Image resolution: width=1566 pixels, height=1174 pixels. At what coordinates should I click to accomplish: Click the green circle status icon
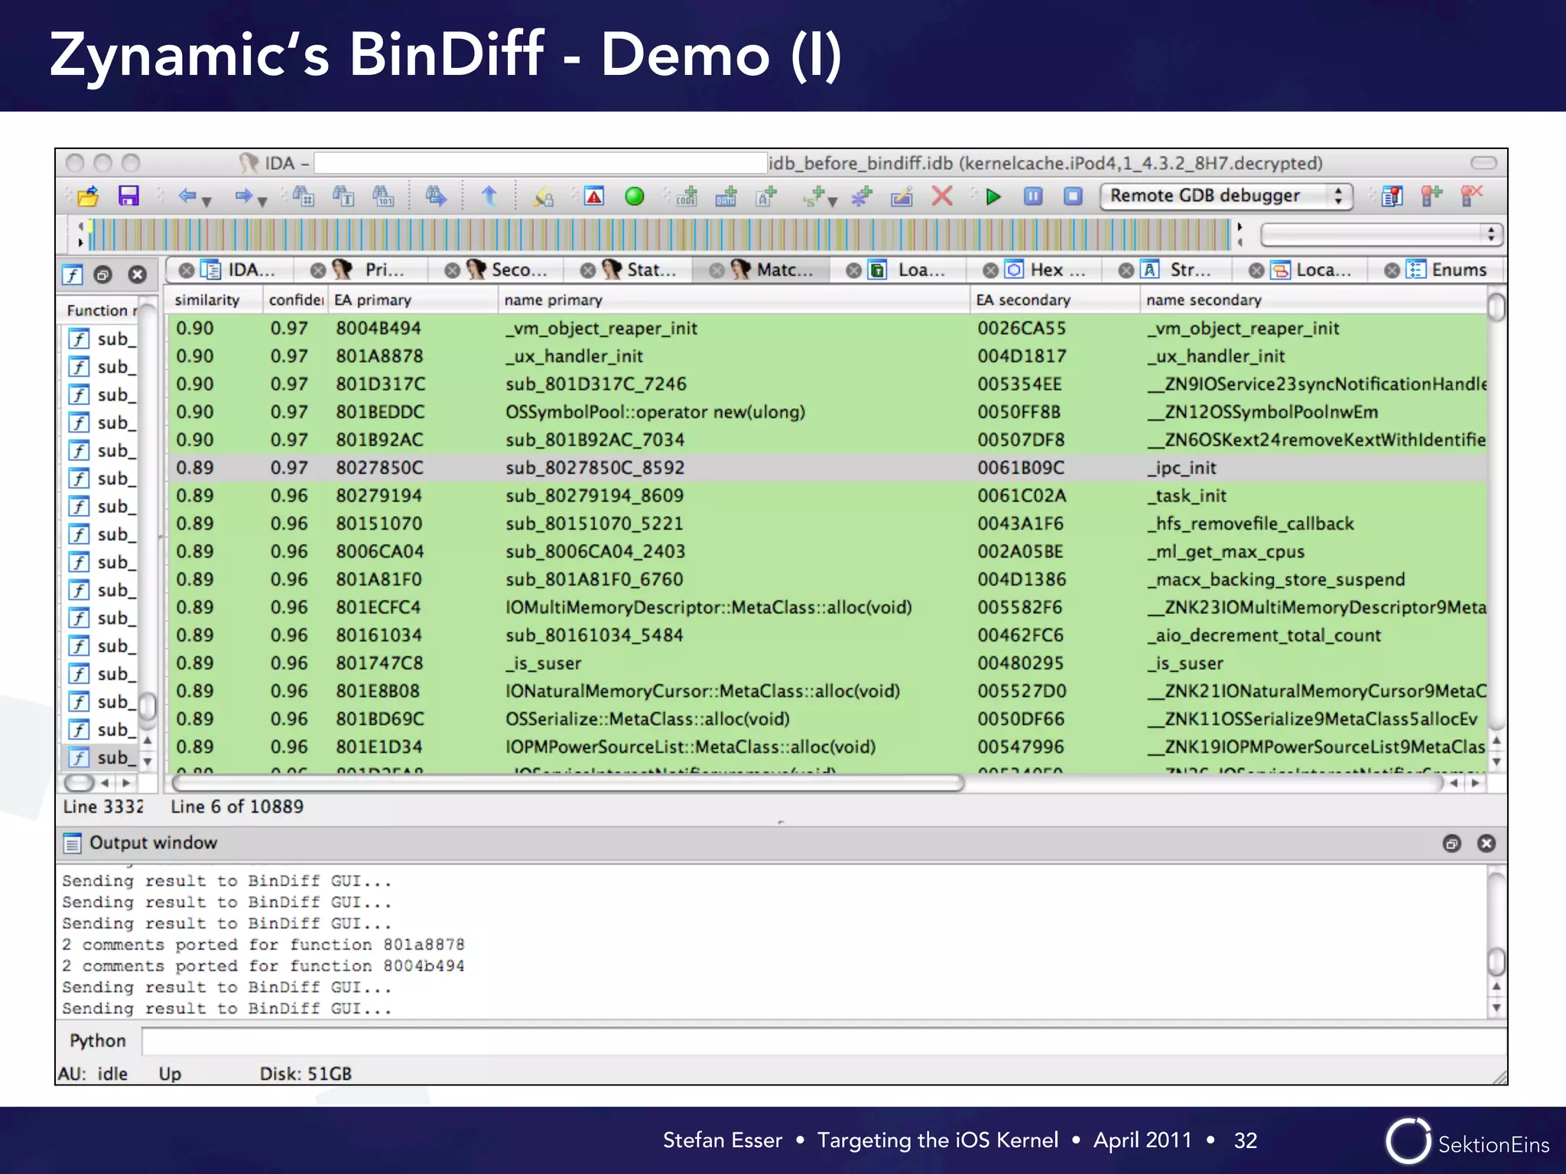(635, 196)
